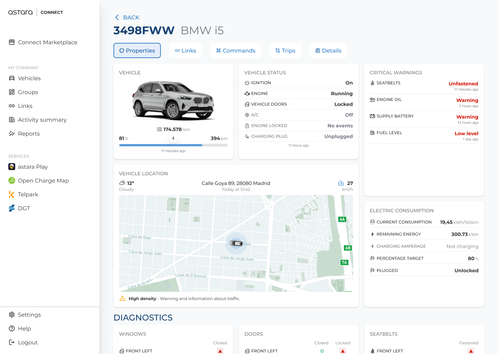Open the Telpark service icon
This screenshot has width=498, height=354.
12,194
